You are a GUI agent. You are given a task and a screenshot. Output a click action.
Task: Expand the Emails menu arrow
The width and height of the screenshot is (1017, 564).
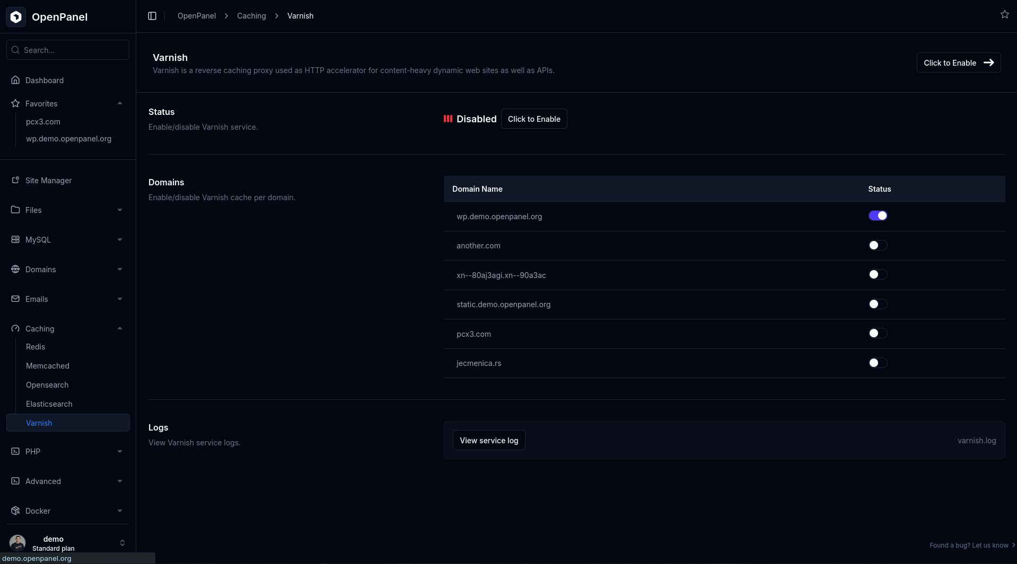tap(120, 299)
